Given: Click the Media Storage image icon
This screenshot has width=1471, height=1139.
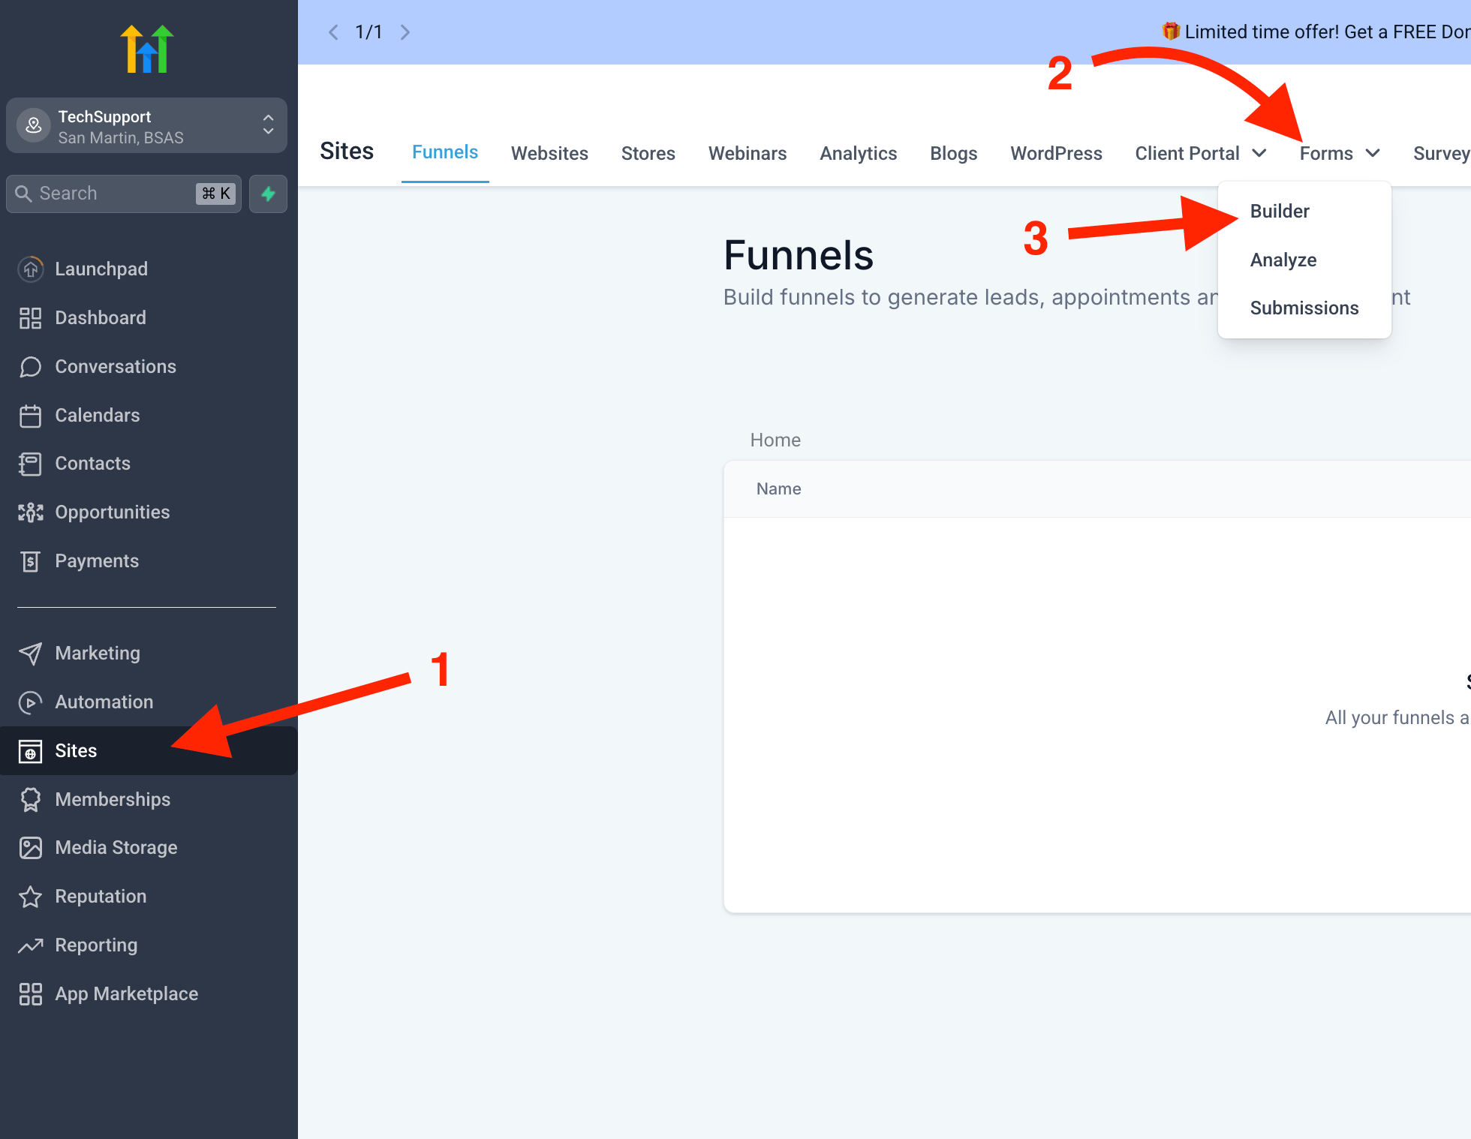Looking at the screenshot, I should pos(31,848).
